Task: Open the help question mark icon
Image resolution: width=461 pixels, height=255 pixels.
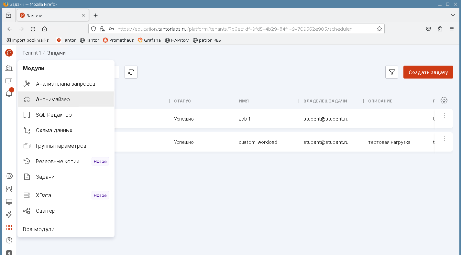Action: click(x=9, y=240)
